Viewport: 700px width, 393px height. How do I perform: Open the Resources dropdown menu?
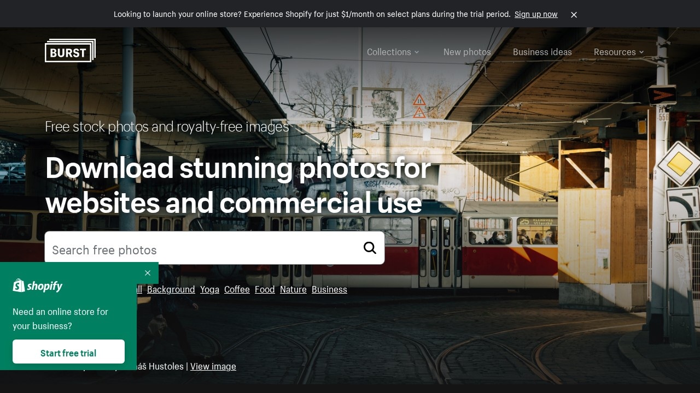[x=619, y=52]
